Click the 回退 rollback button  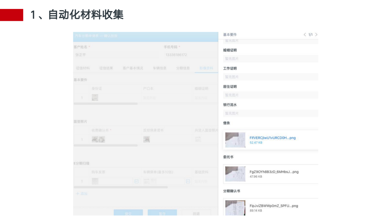(x=196, y=213)
